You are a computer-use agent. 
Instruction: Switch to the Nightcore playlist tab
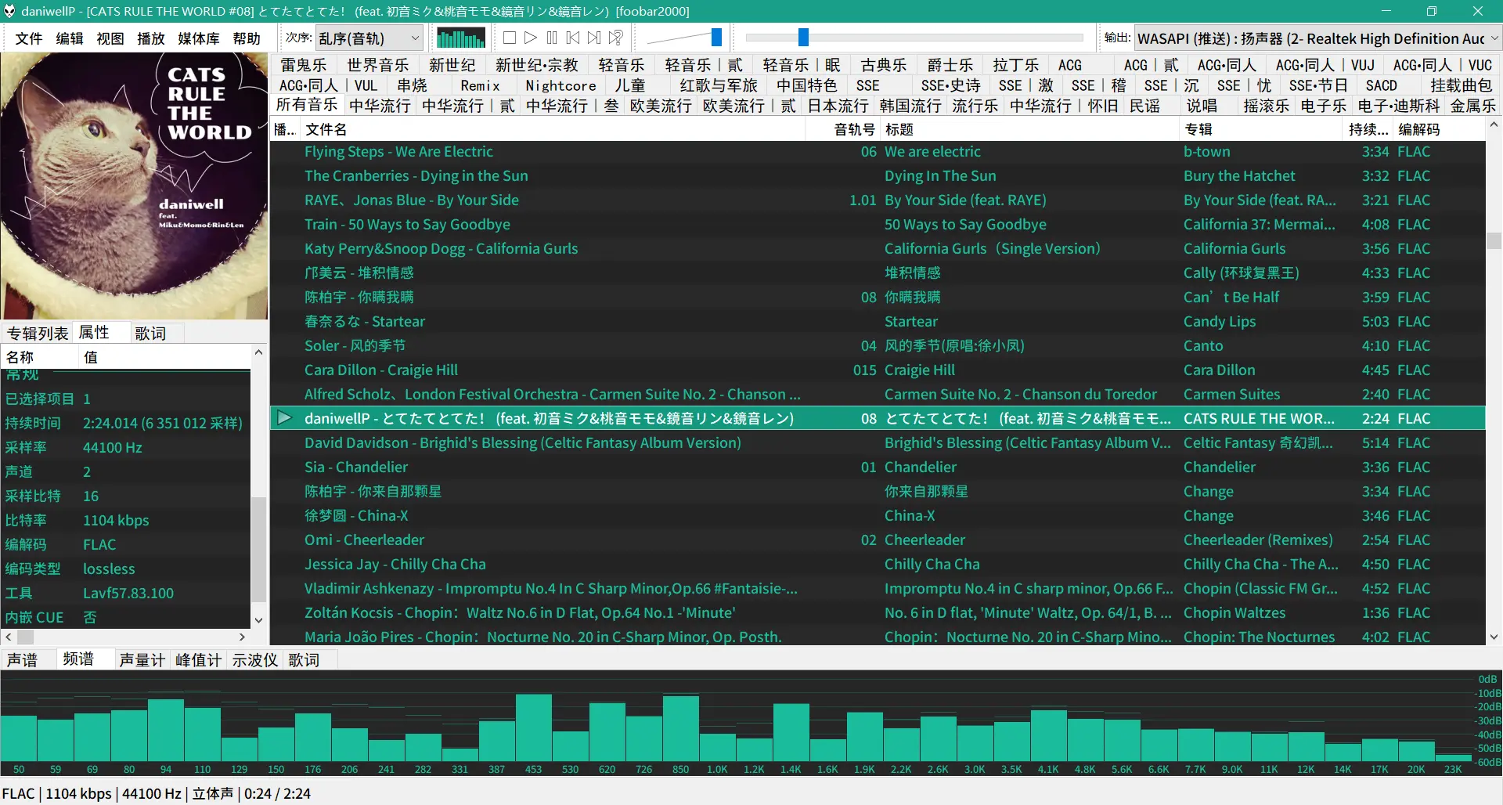[x=560, y=85]
